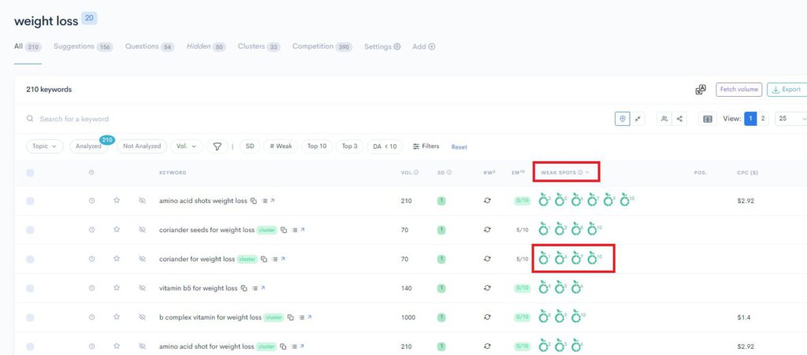Viewport: 807px width, 355px height.
Task: Open the rows-per-page 25 dropdown
Action: tap(791, 119)
